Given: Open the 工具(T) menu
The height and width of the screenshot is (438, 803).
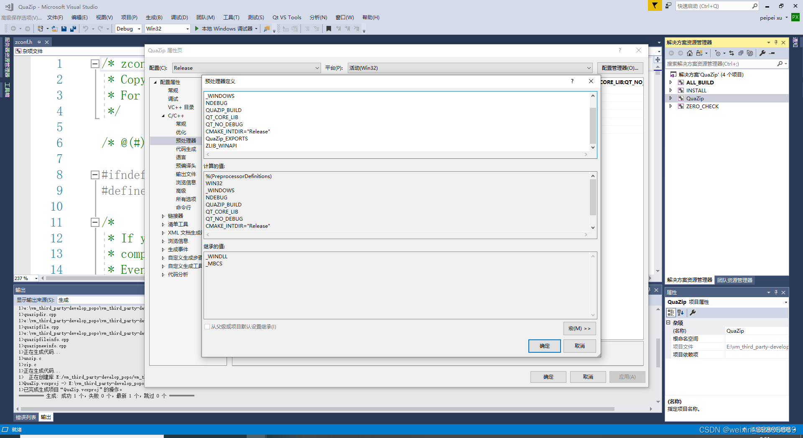Looking at the screenshot, I should [231, 17].
